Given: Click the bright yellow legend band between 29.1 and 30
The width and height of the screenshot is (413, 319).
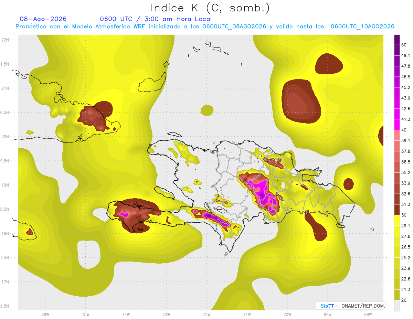Looking at the screenshot, I should tap(397, 220).
